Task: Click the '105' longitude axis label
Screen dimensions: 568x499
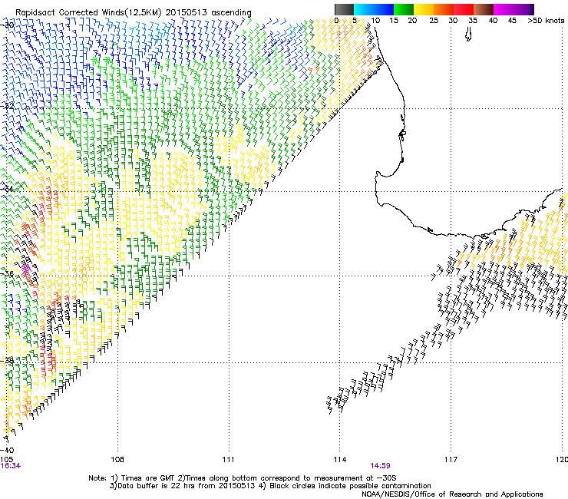Action: [6, 460]
